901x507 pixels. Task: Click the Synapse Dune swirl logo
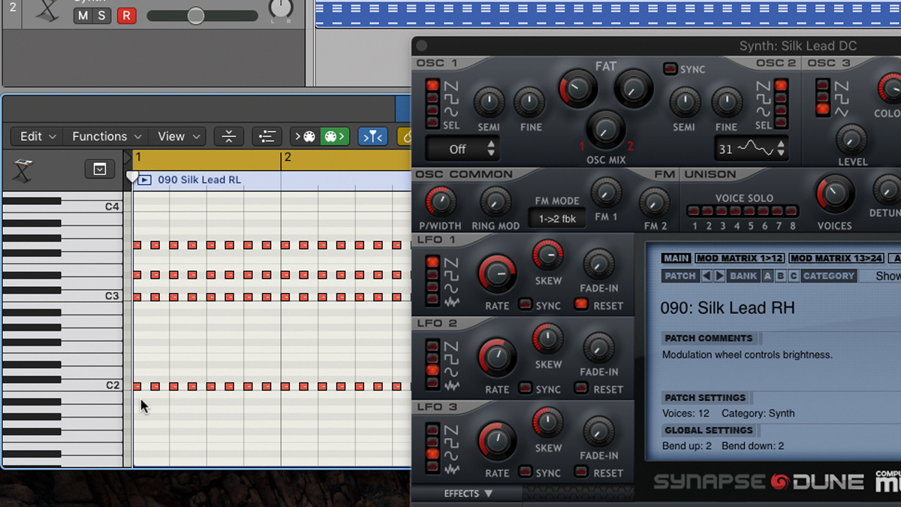pyautogui.click(x=780, y=481)
